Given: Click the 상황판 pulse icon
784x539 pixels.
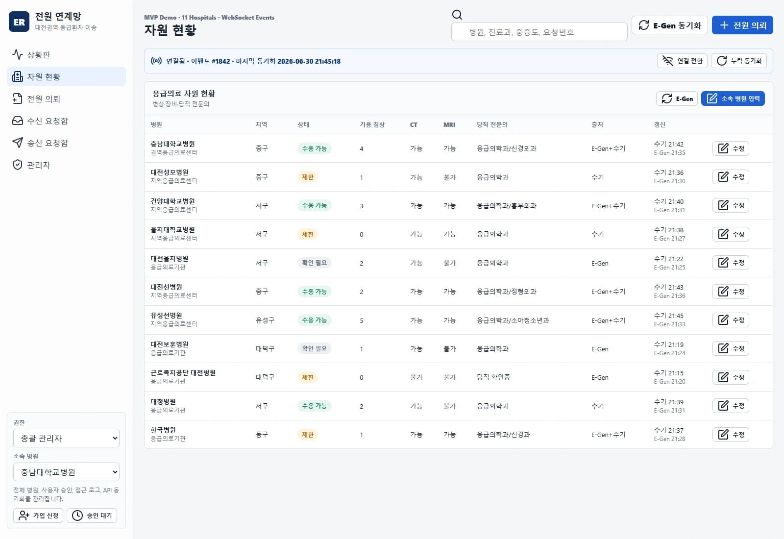Looking at the screenshot, I should [18, 54].
